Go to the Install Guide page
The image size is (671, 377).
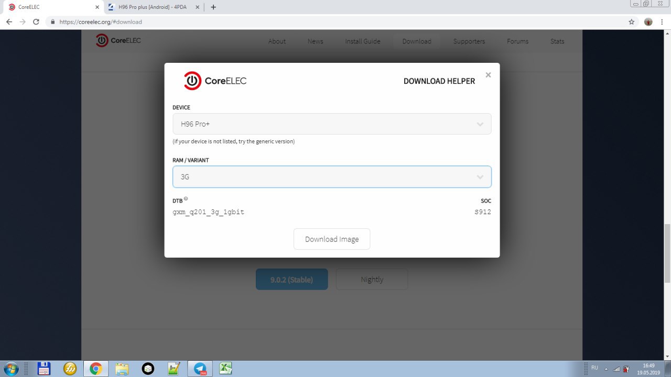coord(363,41)
